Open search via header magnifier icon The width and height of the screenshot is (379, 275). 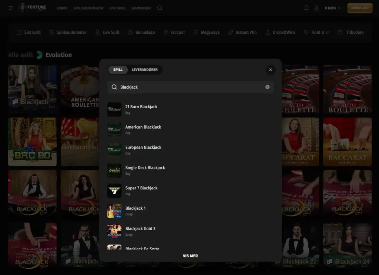pyautogui.click(x=160, y=8)
